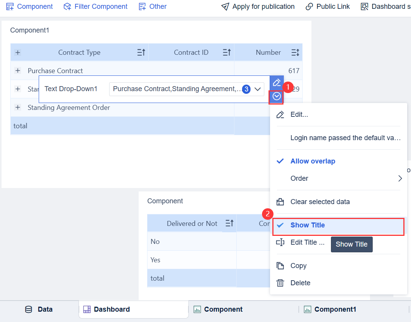Click the Number column sort icon

point(295,52)
